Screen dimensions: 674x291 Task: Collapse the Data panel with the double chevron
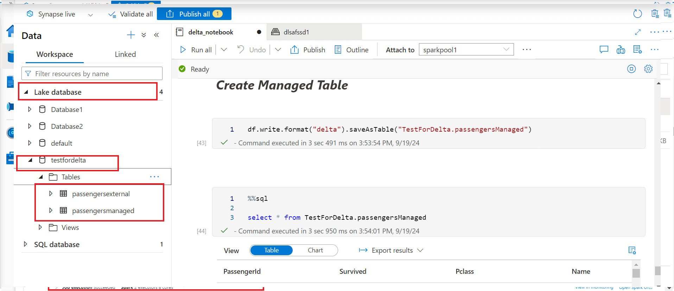(157, 35)
